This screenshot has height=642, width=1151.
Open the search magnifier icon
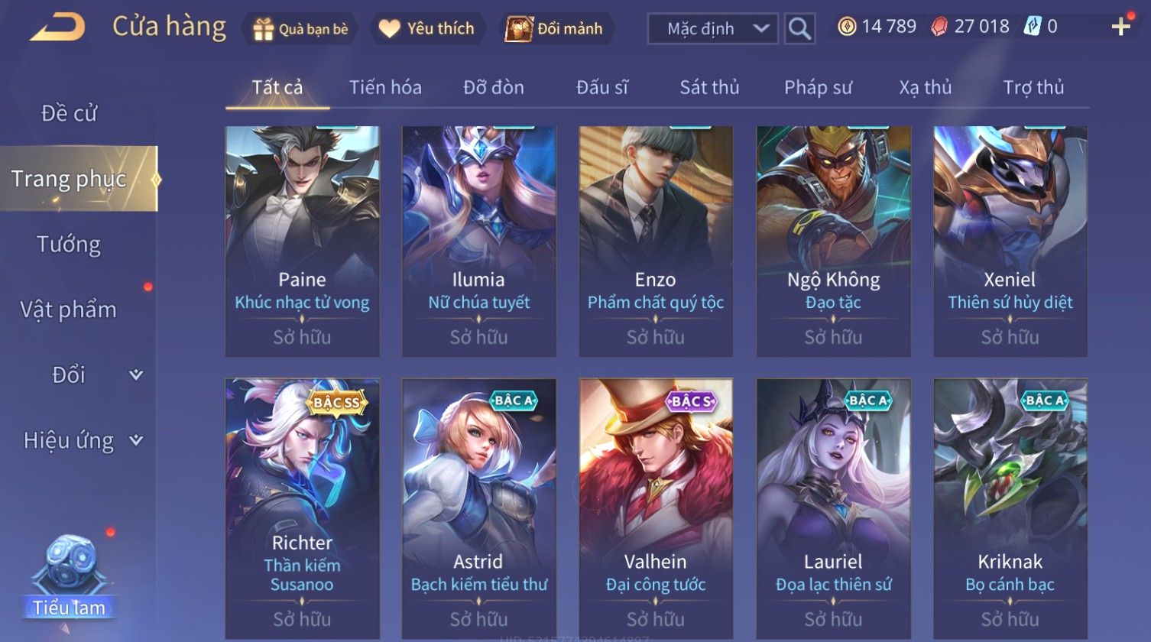point(799,29)
